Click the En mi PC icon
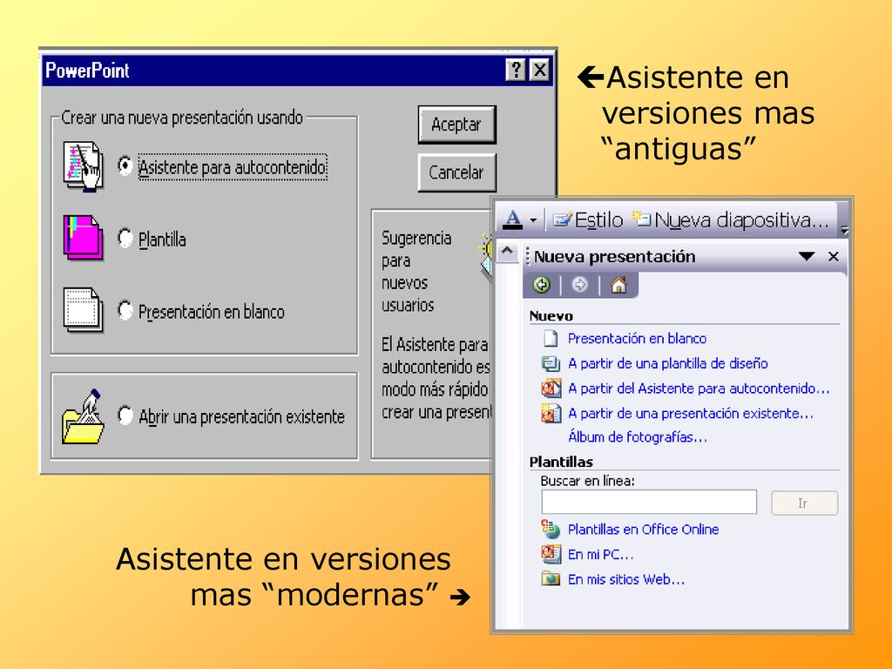Screen dimensions: 892x669 click(x=551, y=553)
